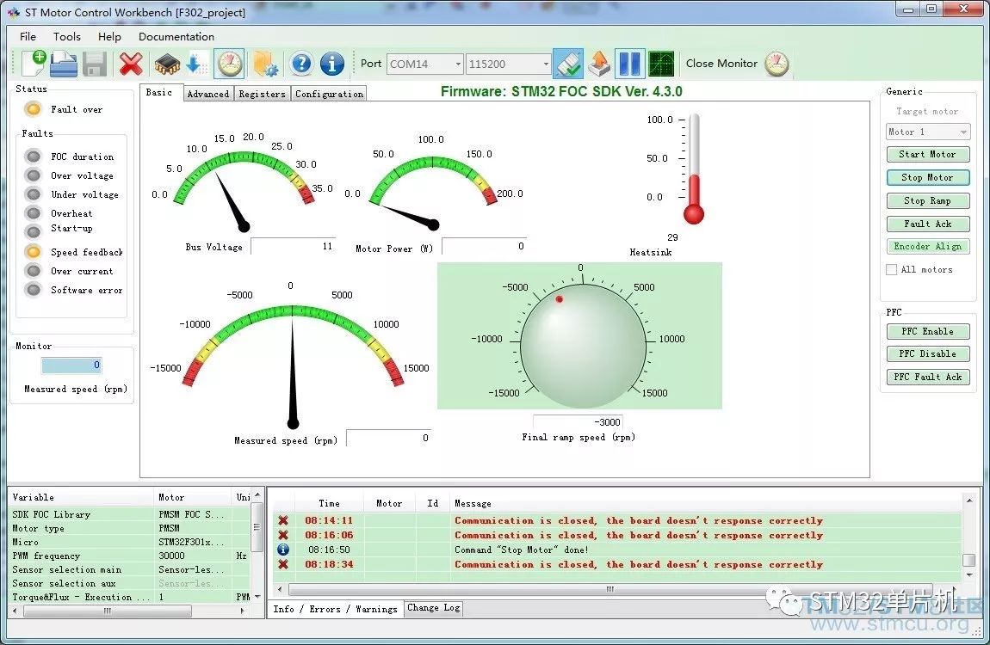990x645 pixels.
Task: Click the FOC duration fault LED
Action: pos(33,157)
